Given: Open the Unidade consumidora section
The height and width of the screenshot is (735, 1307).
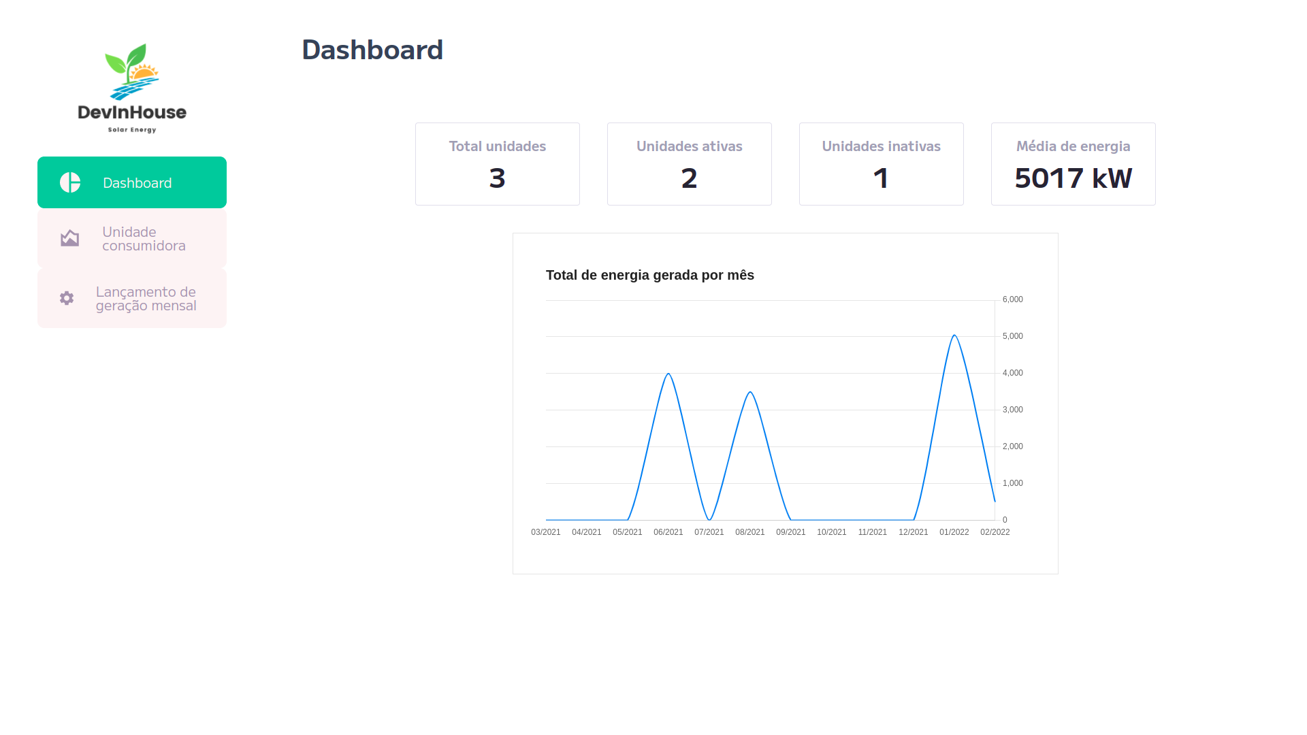Looking at the screenshot, I should pos(144,238).
